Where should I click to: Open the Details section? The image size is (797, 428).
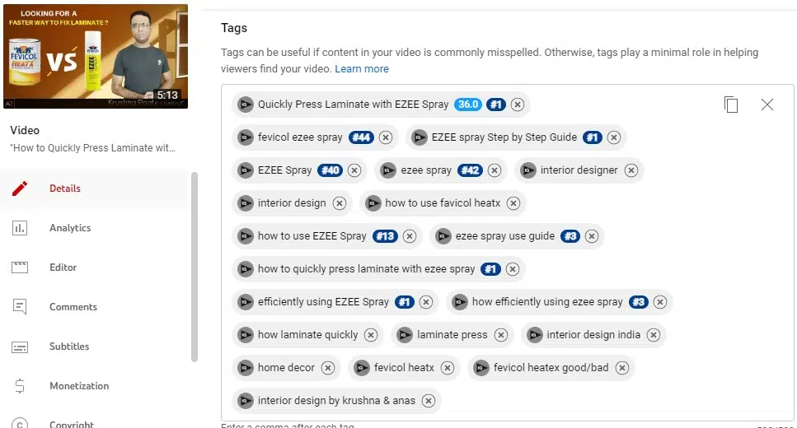click(x=64, y=188)
